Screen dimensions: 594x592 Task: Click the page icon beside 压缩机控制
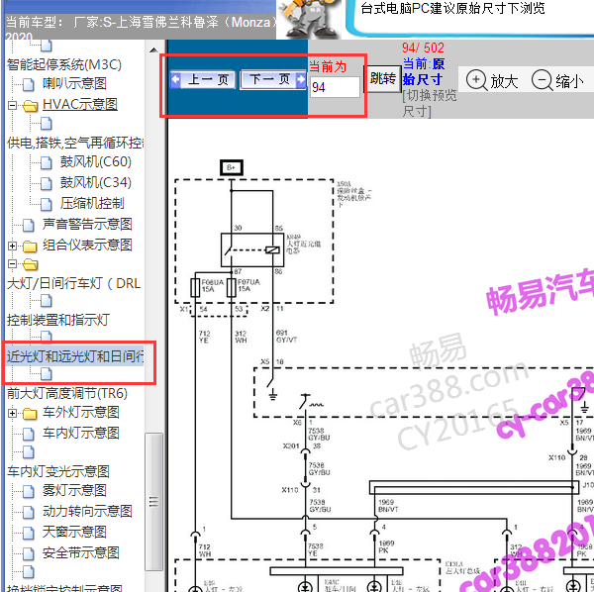click(x=47, y=205)
